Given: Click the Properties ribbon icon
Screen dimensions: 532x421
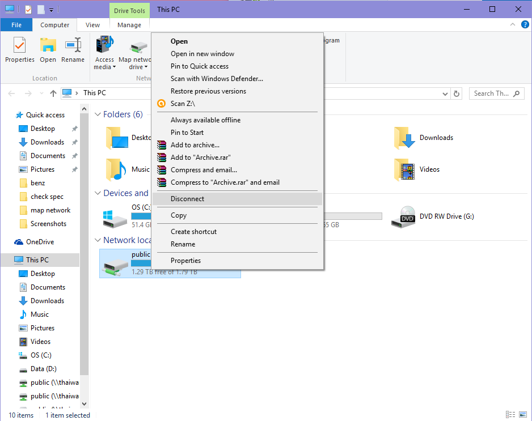Looking at the screenshot, I should coord(20,45).
